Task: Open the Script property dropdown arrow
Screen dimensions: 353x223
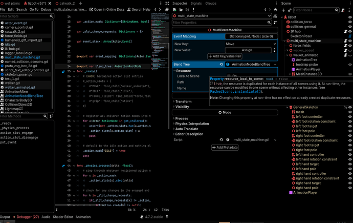Action: tap(275, 140)
